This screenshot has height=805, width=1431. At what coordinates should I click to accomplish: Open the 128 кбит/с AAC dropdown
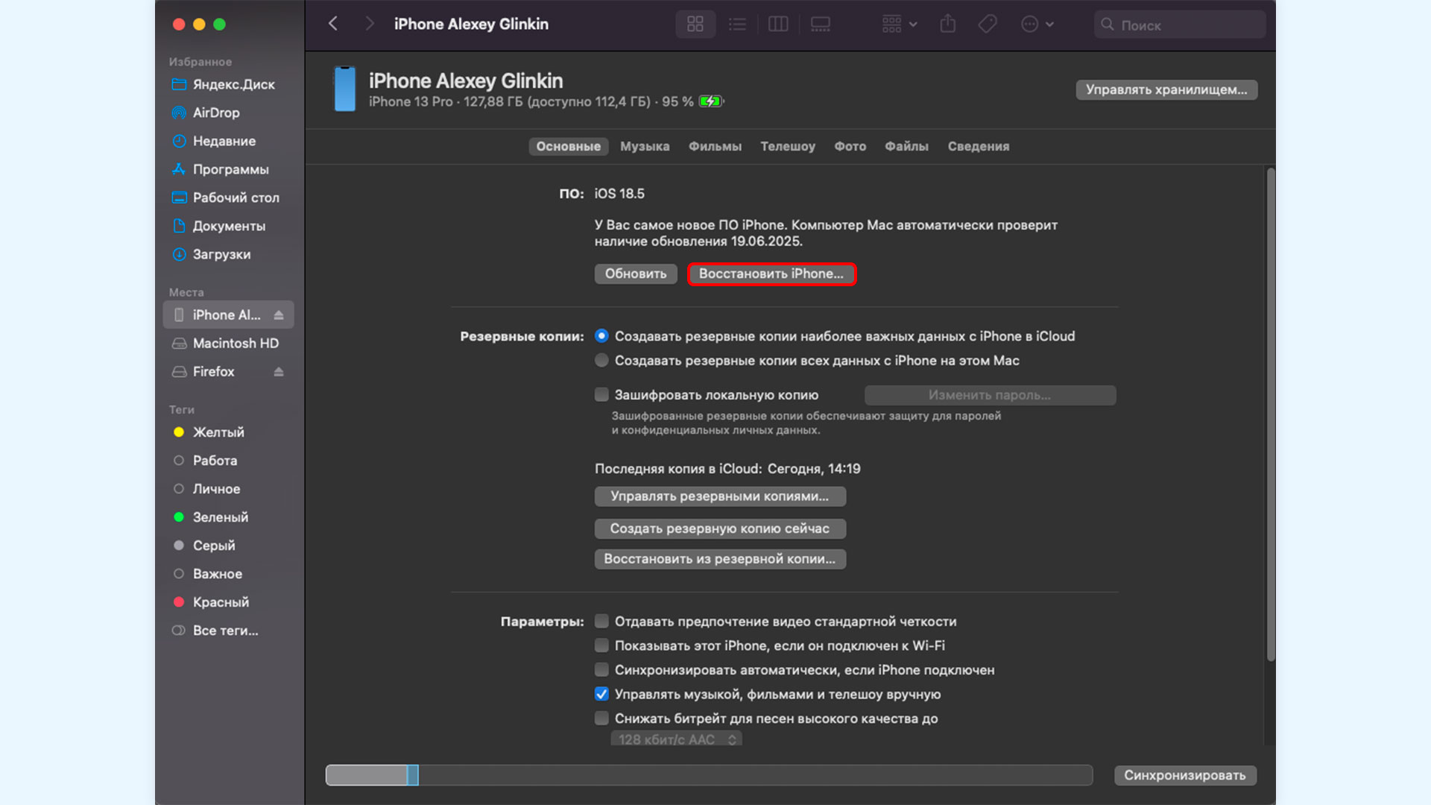[x=676, y=739]
